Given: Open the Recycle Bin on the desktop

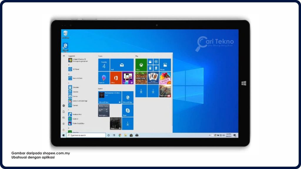Looking at the screenshot, I should [x=65, y=34].
